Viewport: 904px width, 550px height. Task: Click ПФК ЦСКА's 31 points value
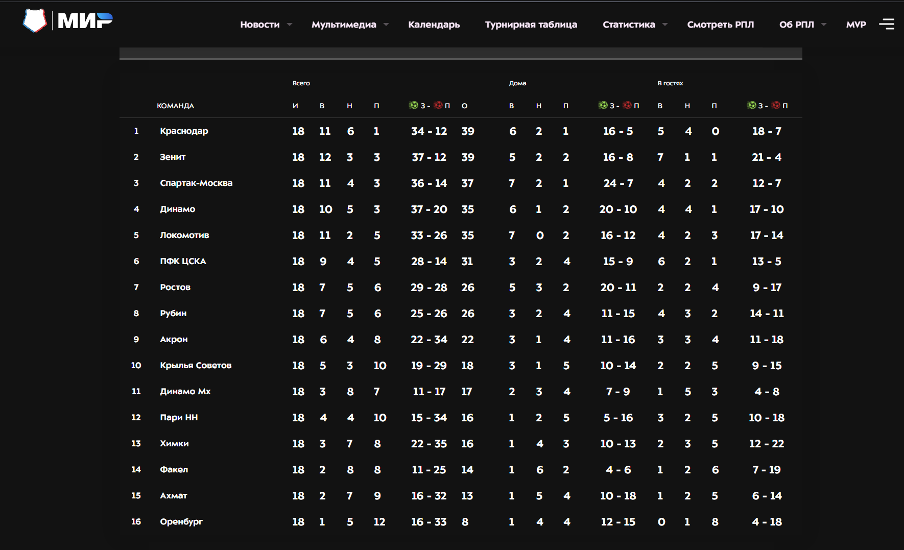point(467,261)
